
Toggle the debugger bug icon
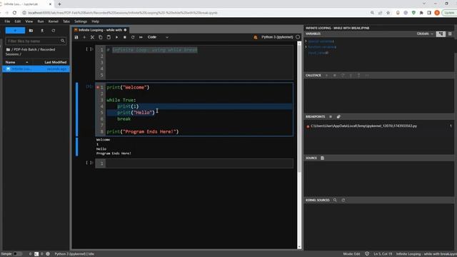click(256, 37)
